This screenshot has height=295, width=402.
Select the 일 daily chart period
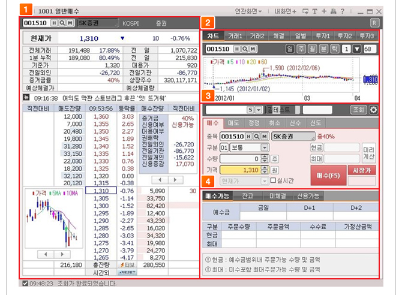tap(290, 49)
